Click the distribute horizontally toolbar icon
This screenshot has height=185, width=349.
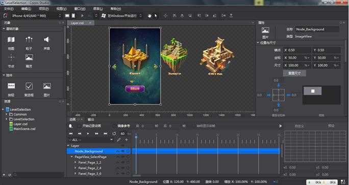[x=223, y=16]
